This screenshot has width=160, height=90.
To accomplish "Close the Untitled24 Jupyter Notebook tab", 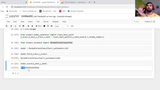I will click(58, 2).
